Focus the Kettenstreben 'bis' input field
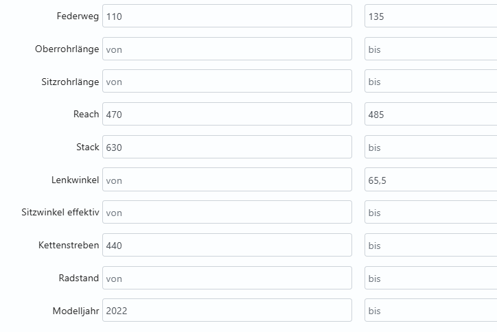The width and height of the screenshot is (497, 332). pos(430,246)
